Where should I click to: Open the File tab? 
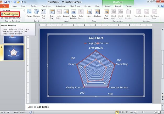(4, 6)
